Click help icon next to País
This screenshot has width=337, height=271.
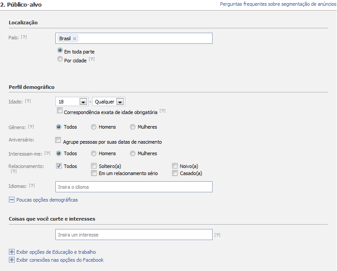(x=24, y=37)
